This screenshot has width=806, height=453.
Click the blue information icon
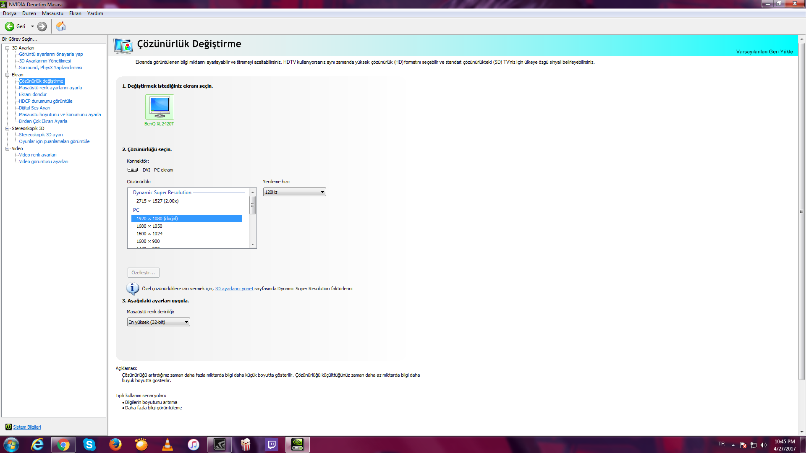point(132,289)
